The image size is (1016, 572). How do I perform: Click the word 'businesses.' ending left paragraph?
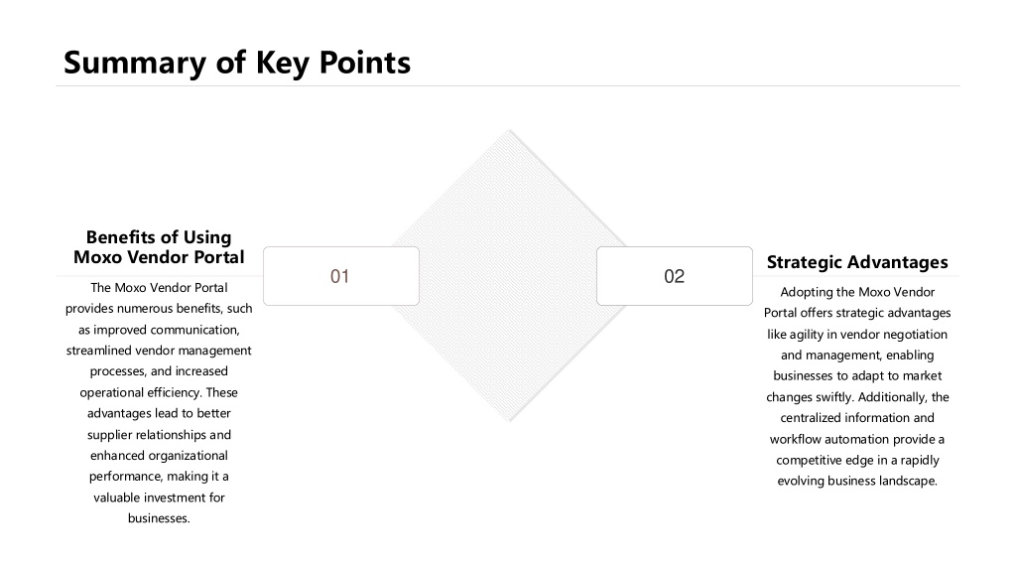pos(159,518)
